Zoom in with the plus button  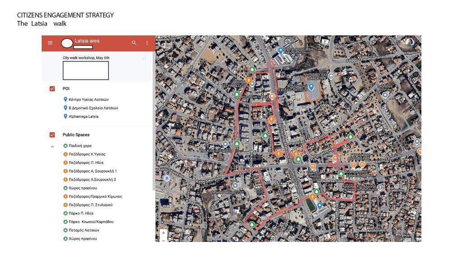pyautogui.click(x=163, y=233)
